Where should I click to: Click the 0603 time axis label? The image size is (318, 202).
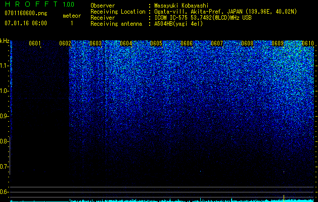(96, 43)
